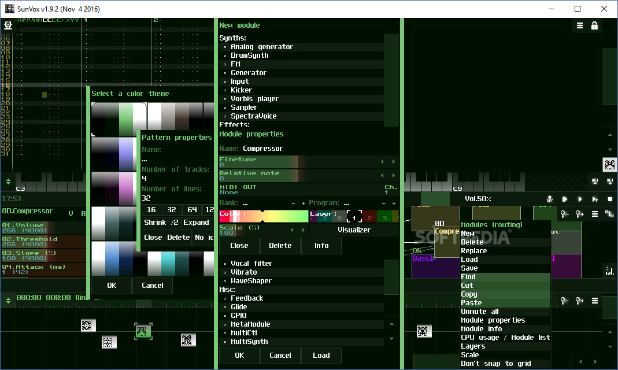618x370 pixels.
Task: Toggle the V button beside 0D.Compressor
Action: [71, 213]
